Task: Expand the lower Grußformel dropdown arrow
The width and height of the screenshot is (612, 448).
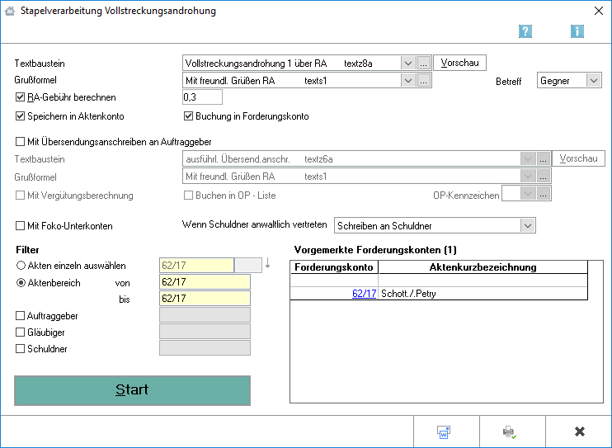Action: click(528, 177)
